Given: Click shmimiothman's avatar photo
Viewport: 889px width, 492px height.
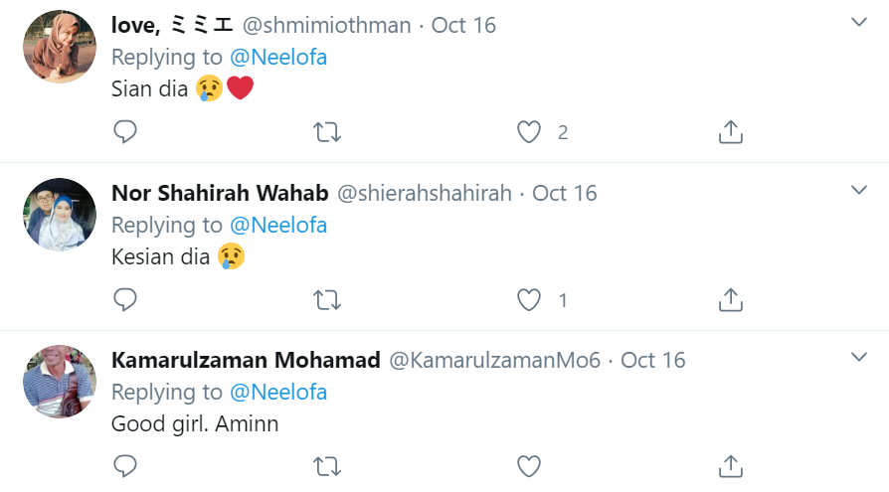Looking at the screenshot, I should (60, 47).
